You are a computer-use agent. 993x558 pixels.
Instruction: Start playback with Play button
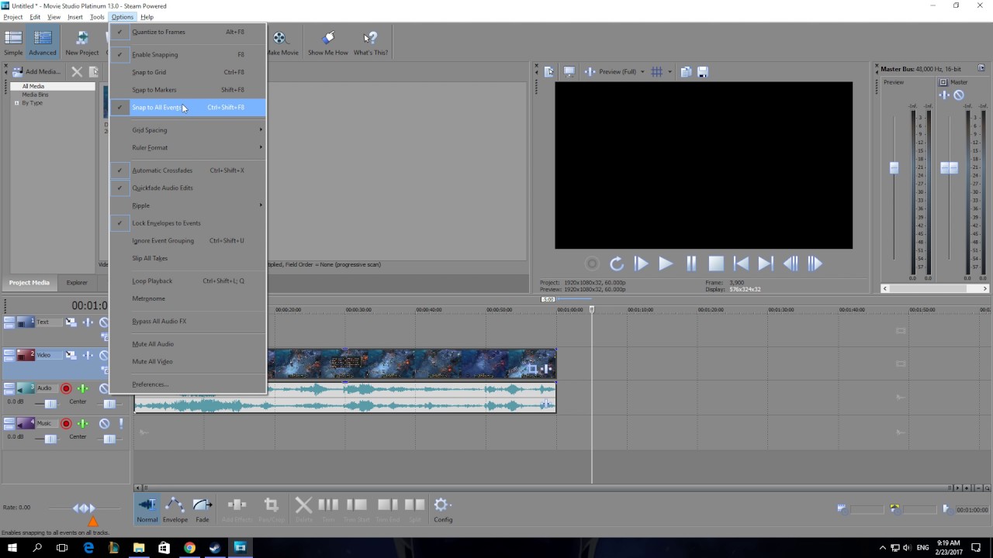point(666,264)
